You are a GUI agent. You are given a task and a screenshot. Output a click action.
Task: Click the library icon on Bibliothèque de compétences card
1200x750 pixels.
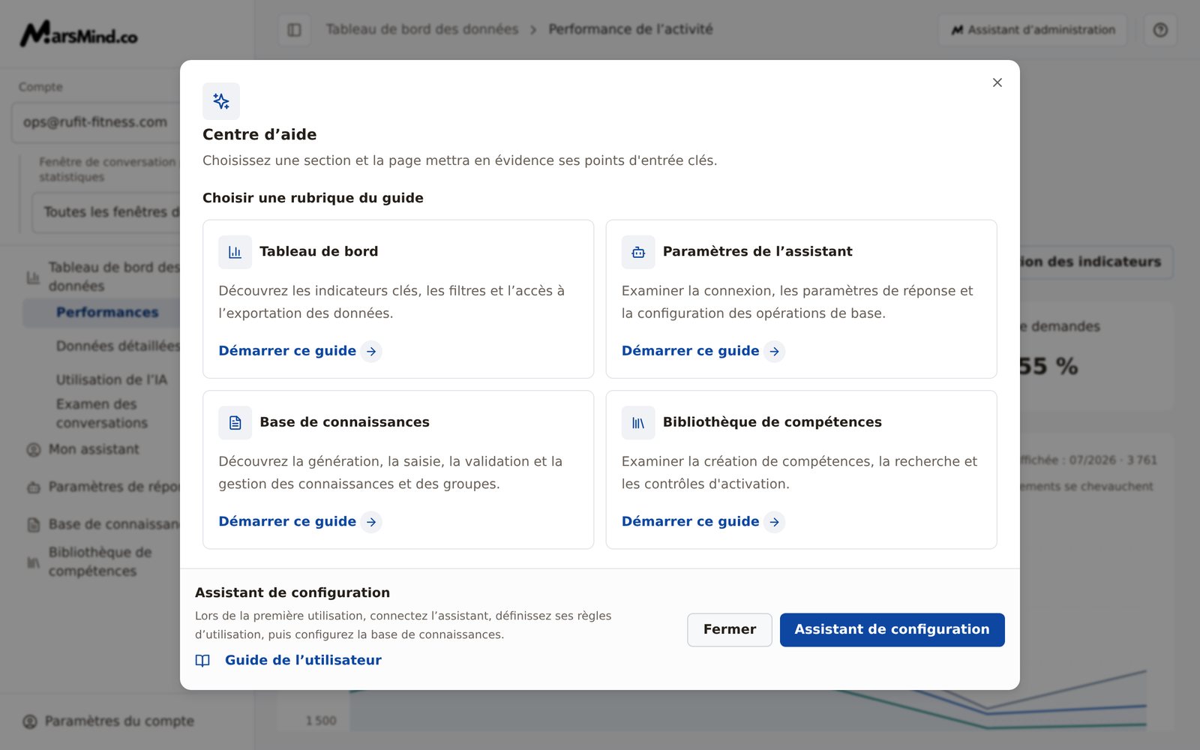pos(638,423)
